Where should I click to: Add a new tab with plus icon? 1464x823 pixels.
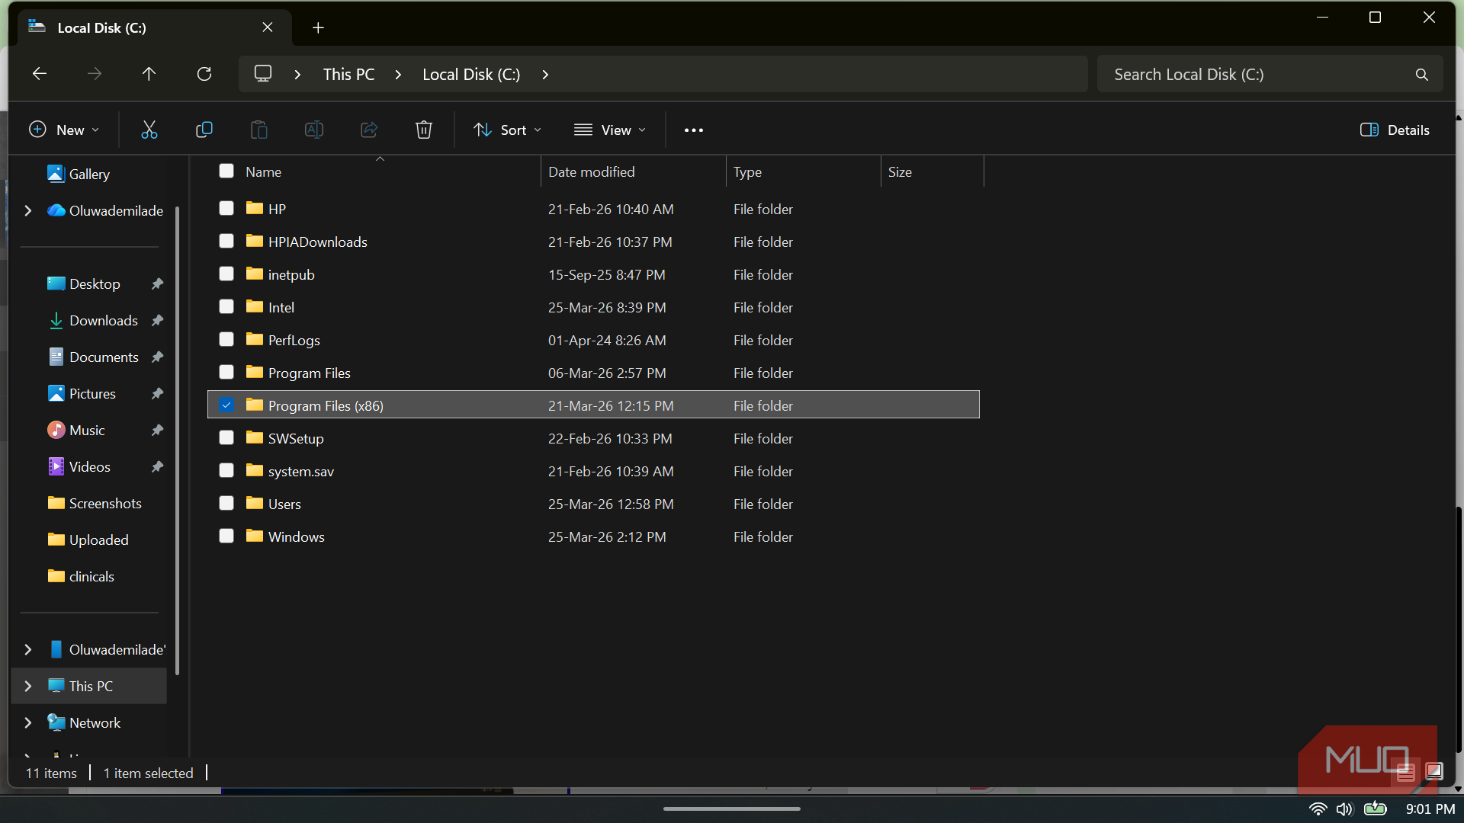[318, 28]
